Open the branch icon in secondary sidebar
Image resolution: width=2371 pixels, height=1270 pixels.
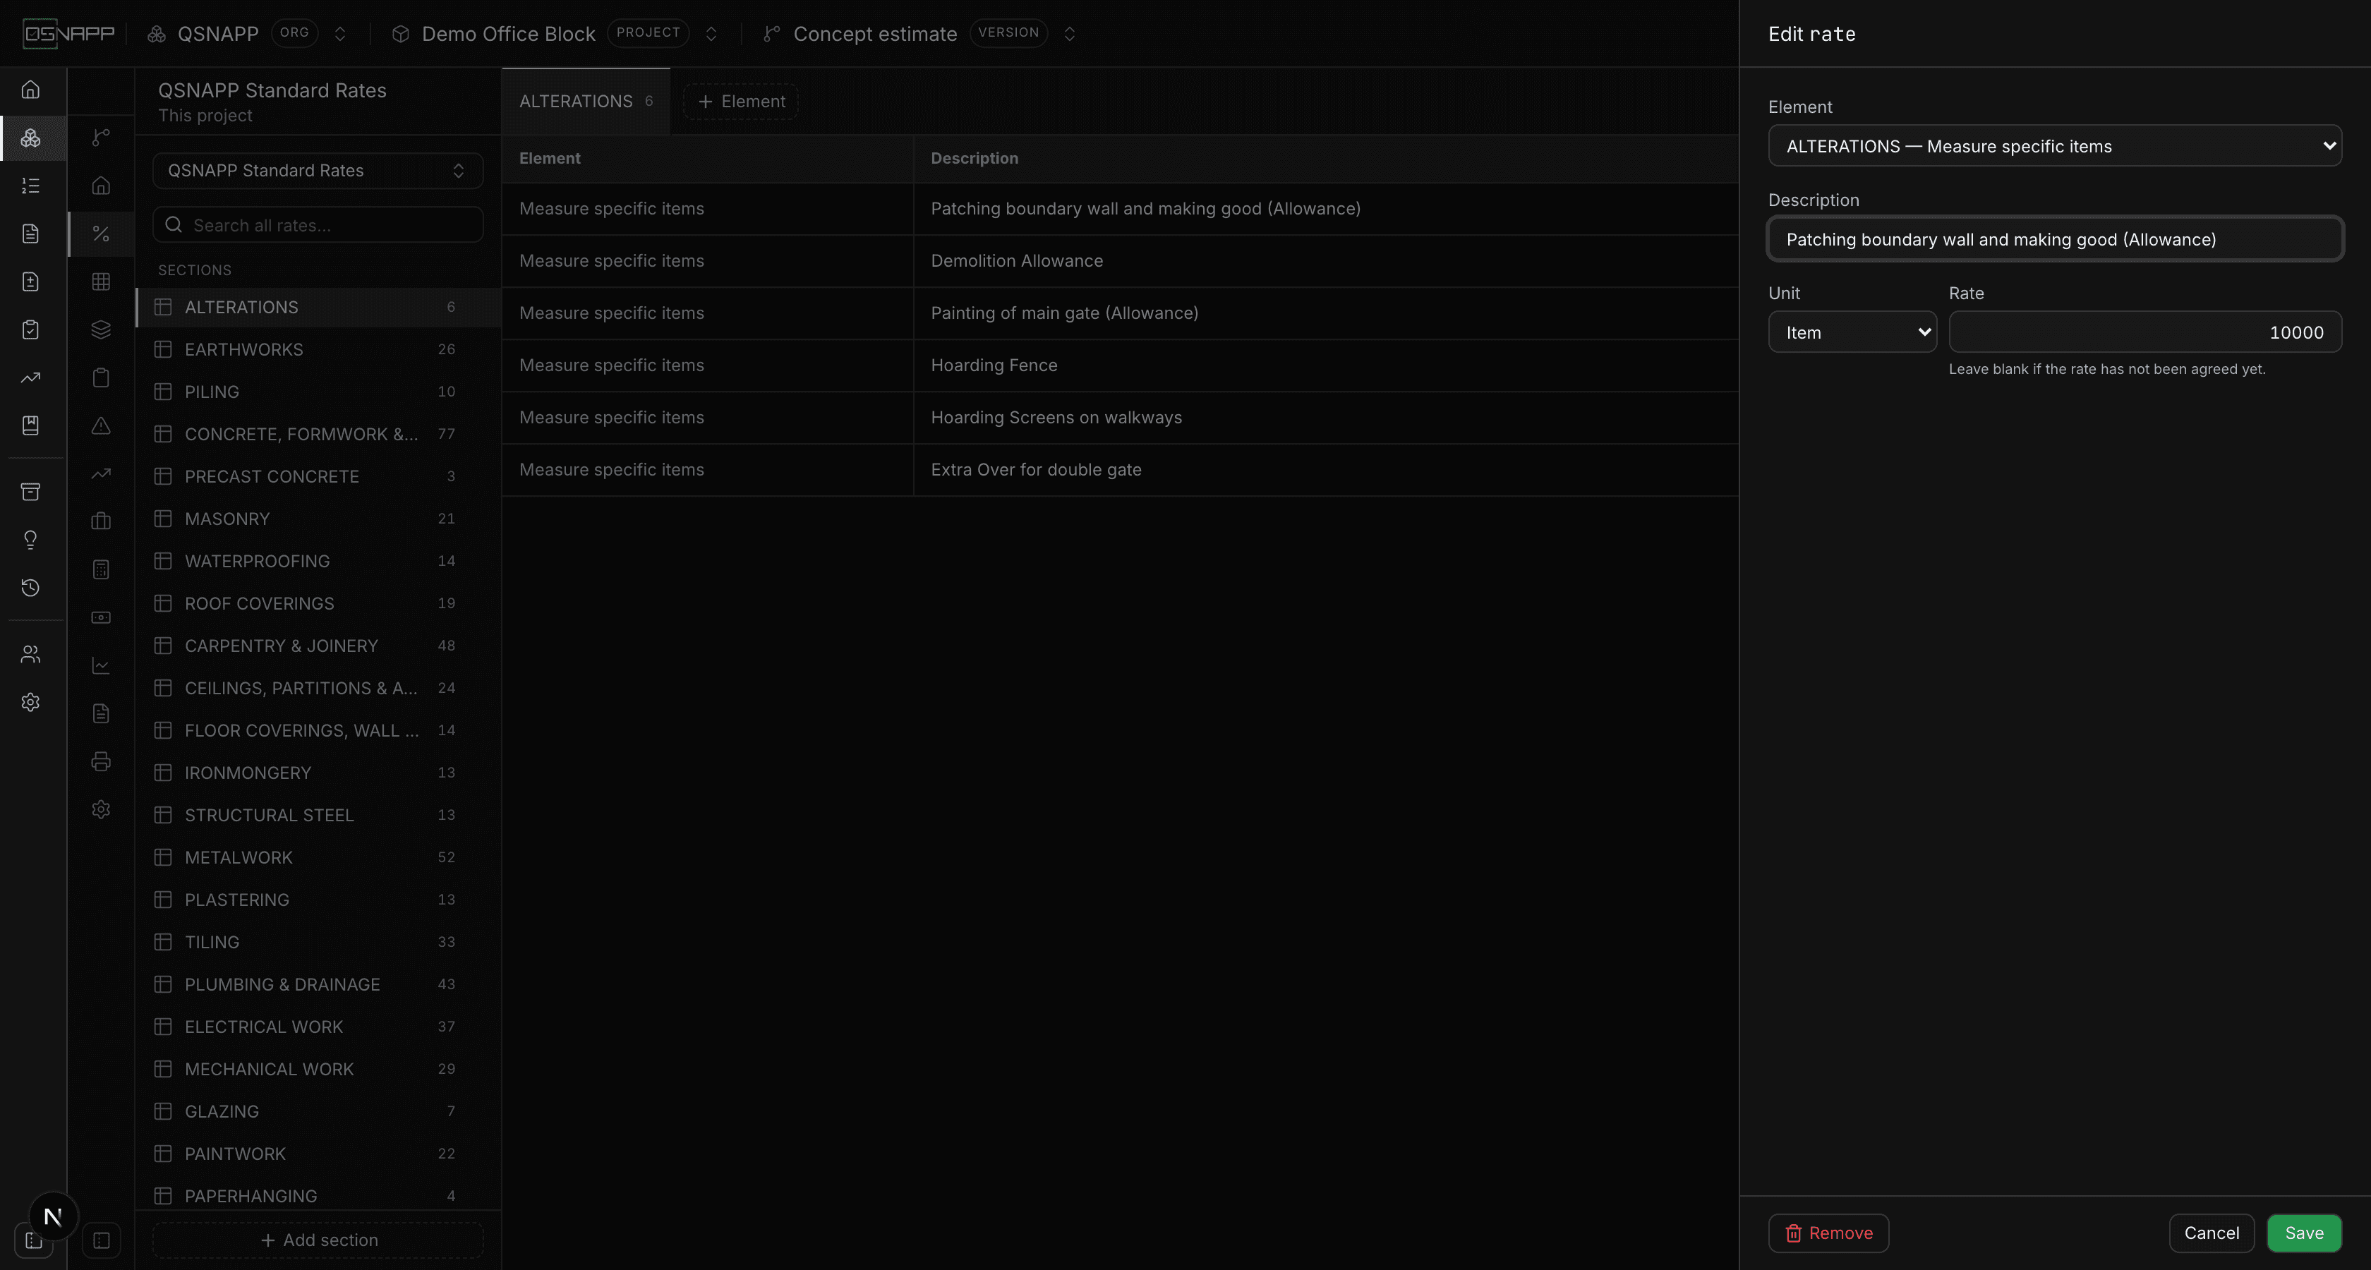pyautogui.click(x=101, y=138)
